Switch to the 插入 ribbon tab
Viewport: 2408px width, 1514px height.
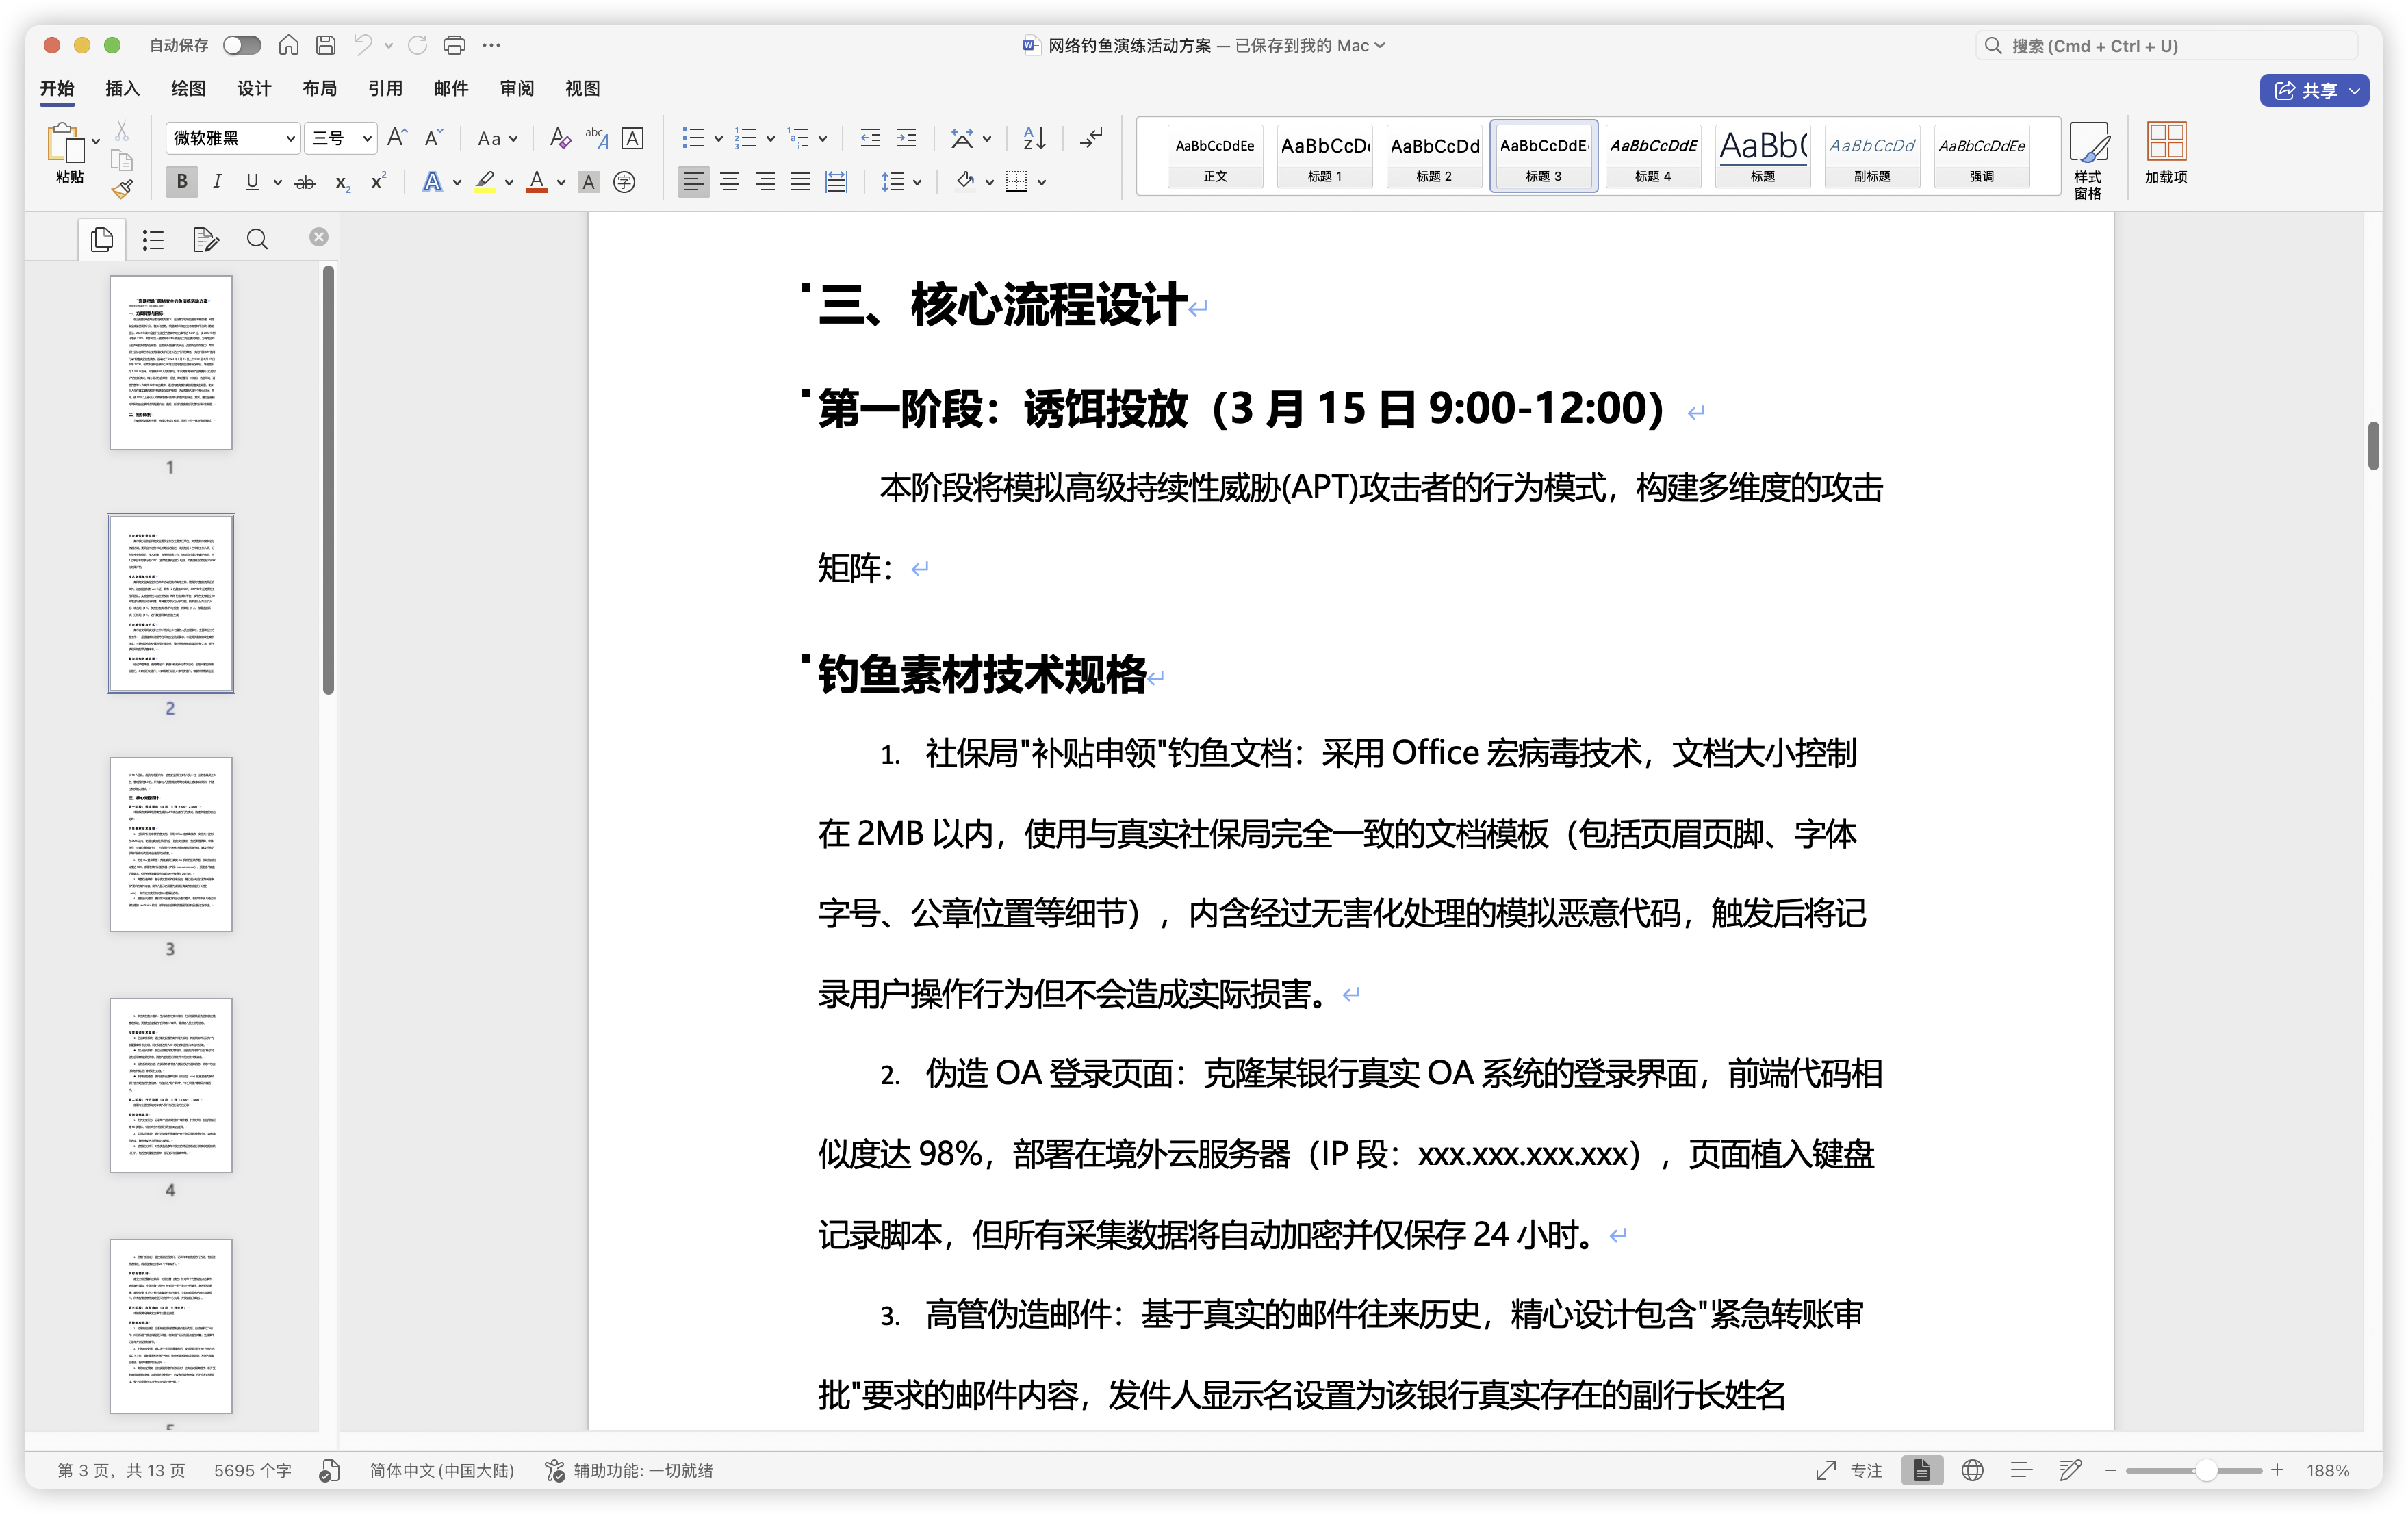(122, 88)
